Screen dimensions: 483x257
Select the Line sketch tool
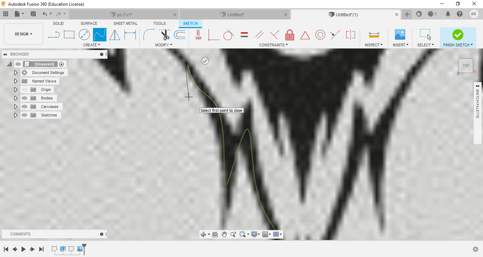click(54, 35)
